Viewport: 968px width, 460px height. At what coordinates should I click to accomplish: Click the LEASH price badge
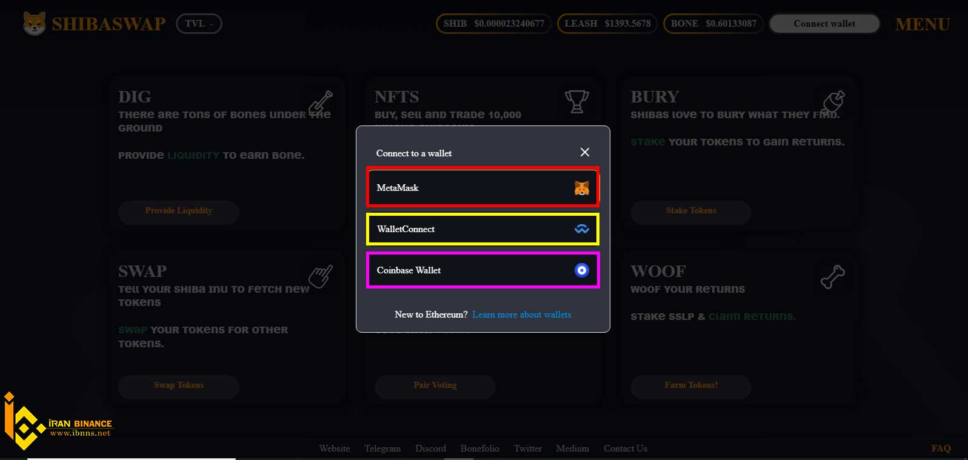[607, 24]
